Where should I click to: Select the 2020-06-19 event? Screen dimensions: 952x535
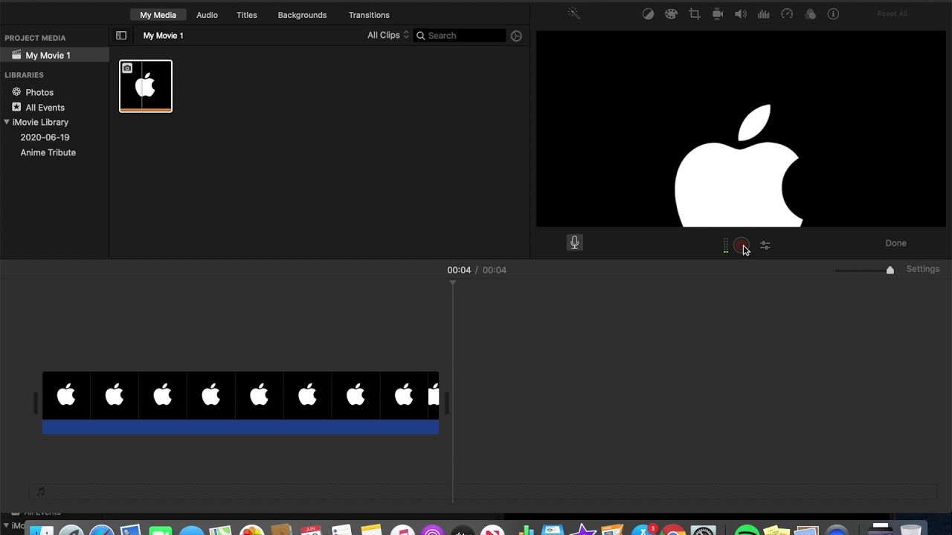(45, 137)
